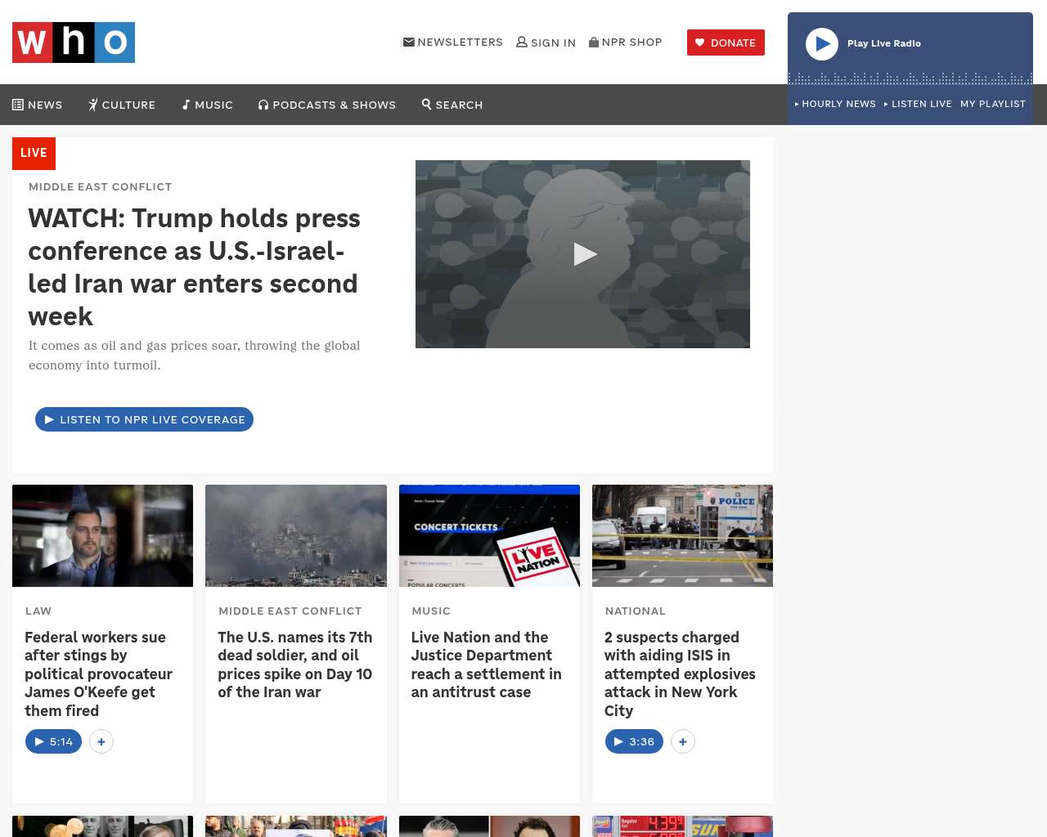
Task: Open the 2 suspects charged headline
Action: [680, 674]
